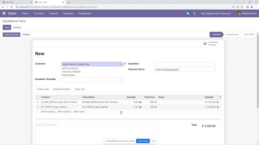Save the quotation

coord(7,27)
